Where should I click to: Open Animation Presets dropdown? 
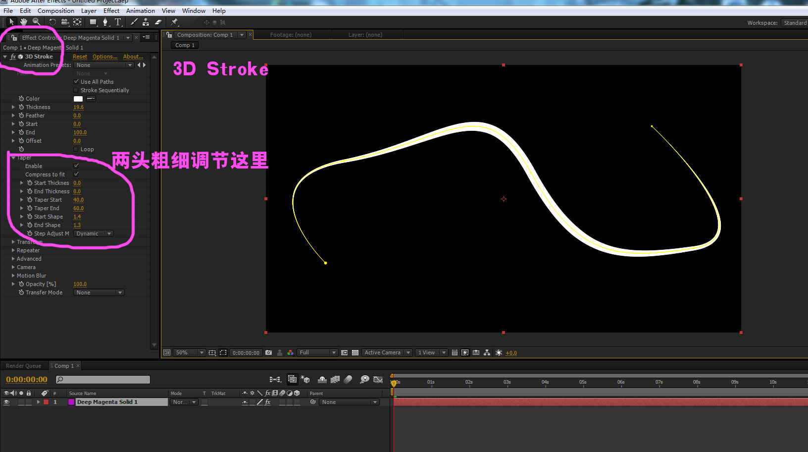tap(105, 65)
